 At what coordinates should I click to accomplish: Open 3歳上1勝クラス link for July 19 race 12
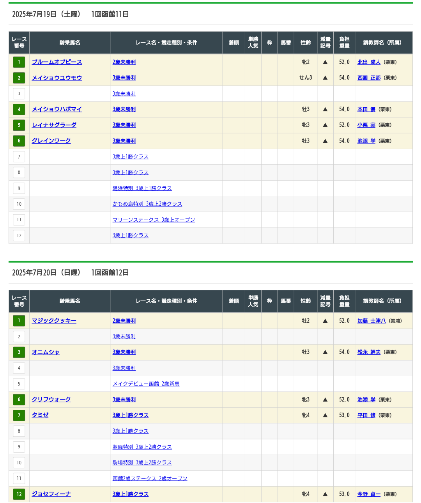tap(131, 235)
